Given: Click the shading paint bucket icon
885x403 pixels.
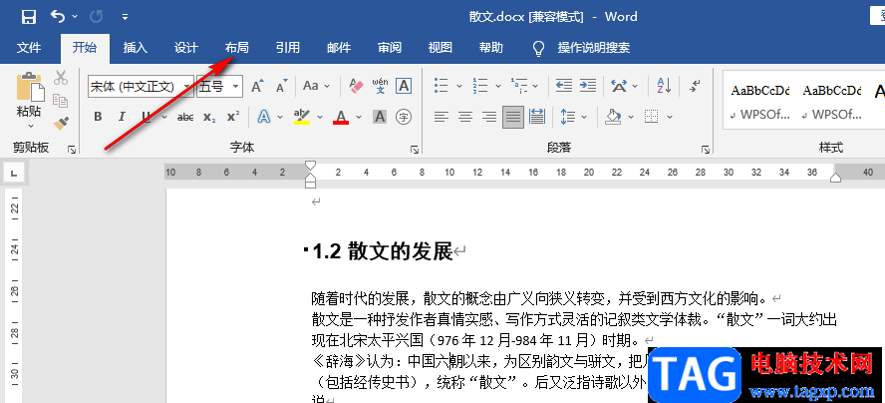Looking at the screenshot, I should click(613, 117).
